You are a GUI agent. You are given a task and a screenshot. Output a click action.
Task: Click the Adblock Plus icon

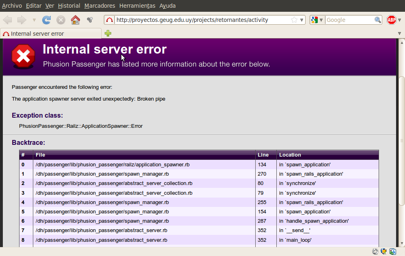(392, 20)
